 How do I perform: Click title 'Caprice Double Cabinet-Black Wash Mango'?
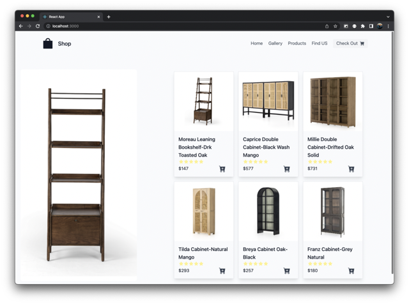[266, 147]
